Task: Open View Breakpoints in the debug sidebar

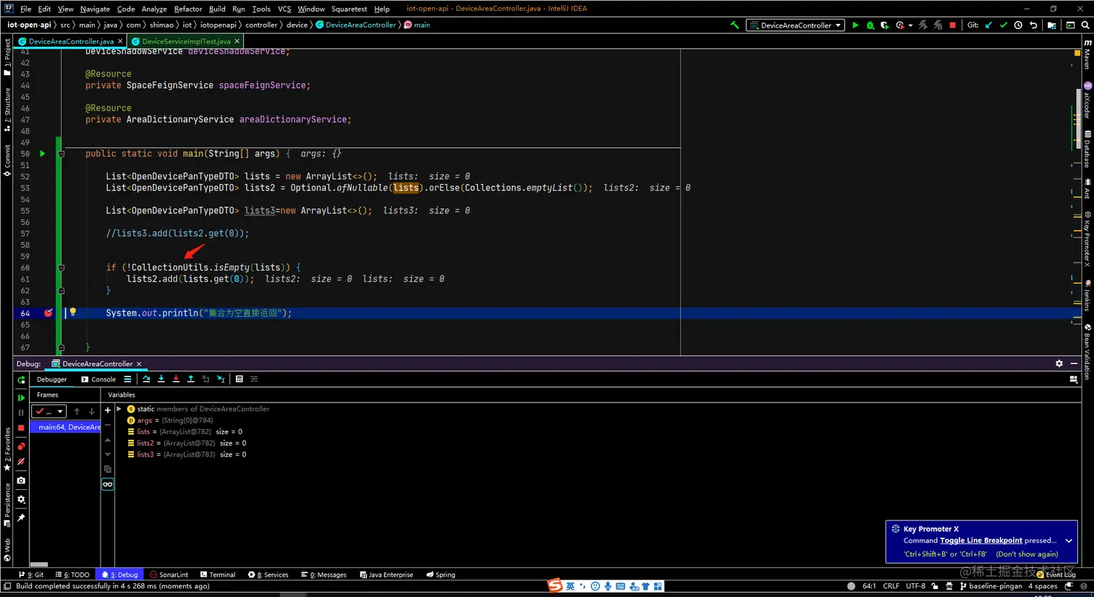Action: (21, 446)
